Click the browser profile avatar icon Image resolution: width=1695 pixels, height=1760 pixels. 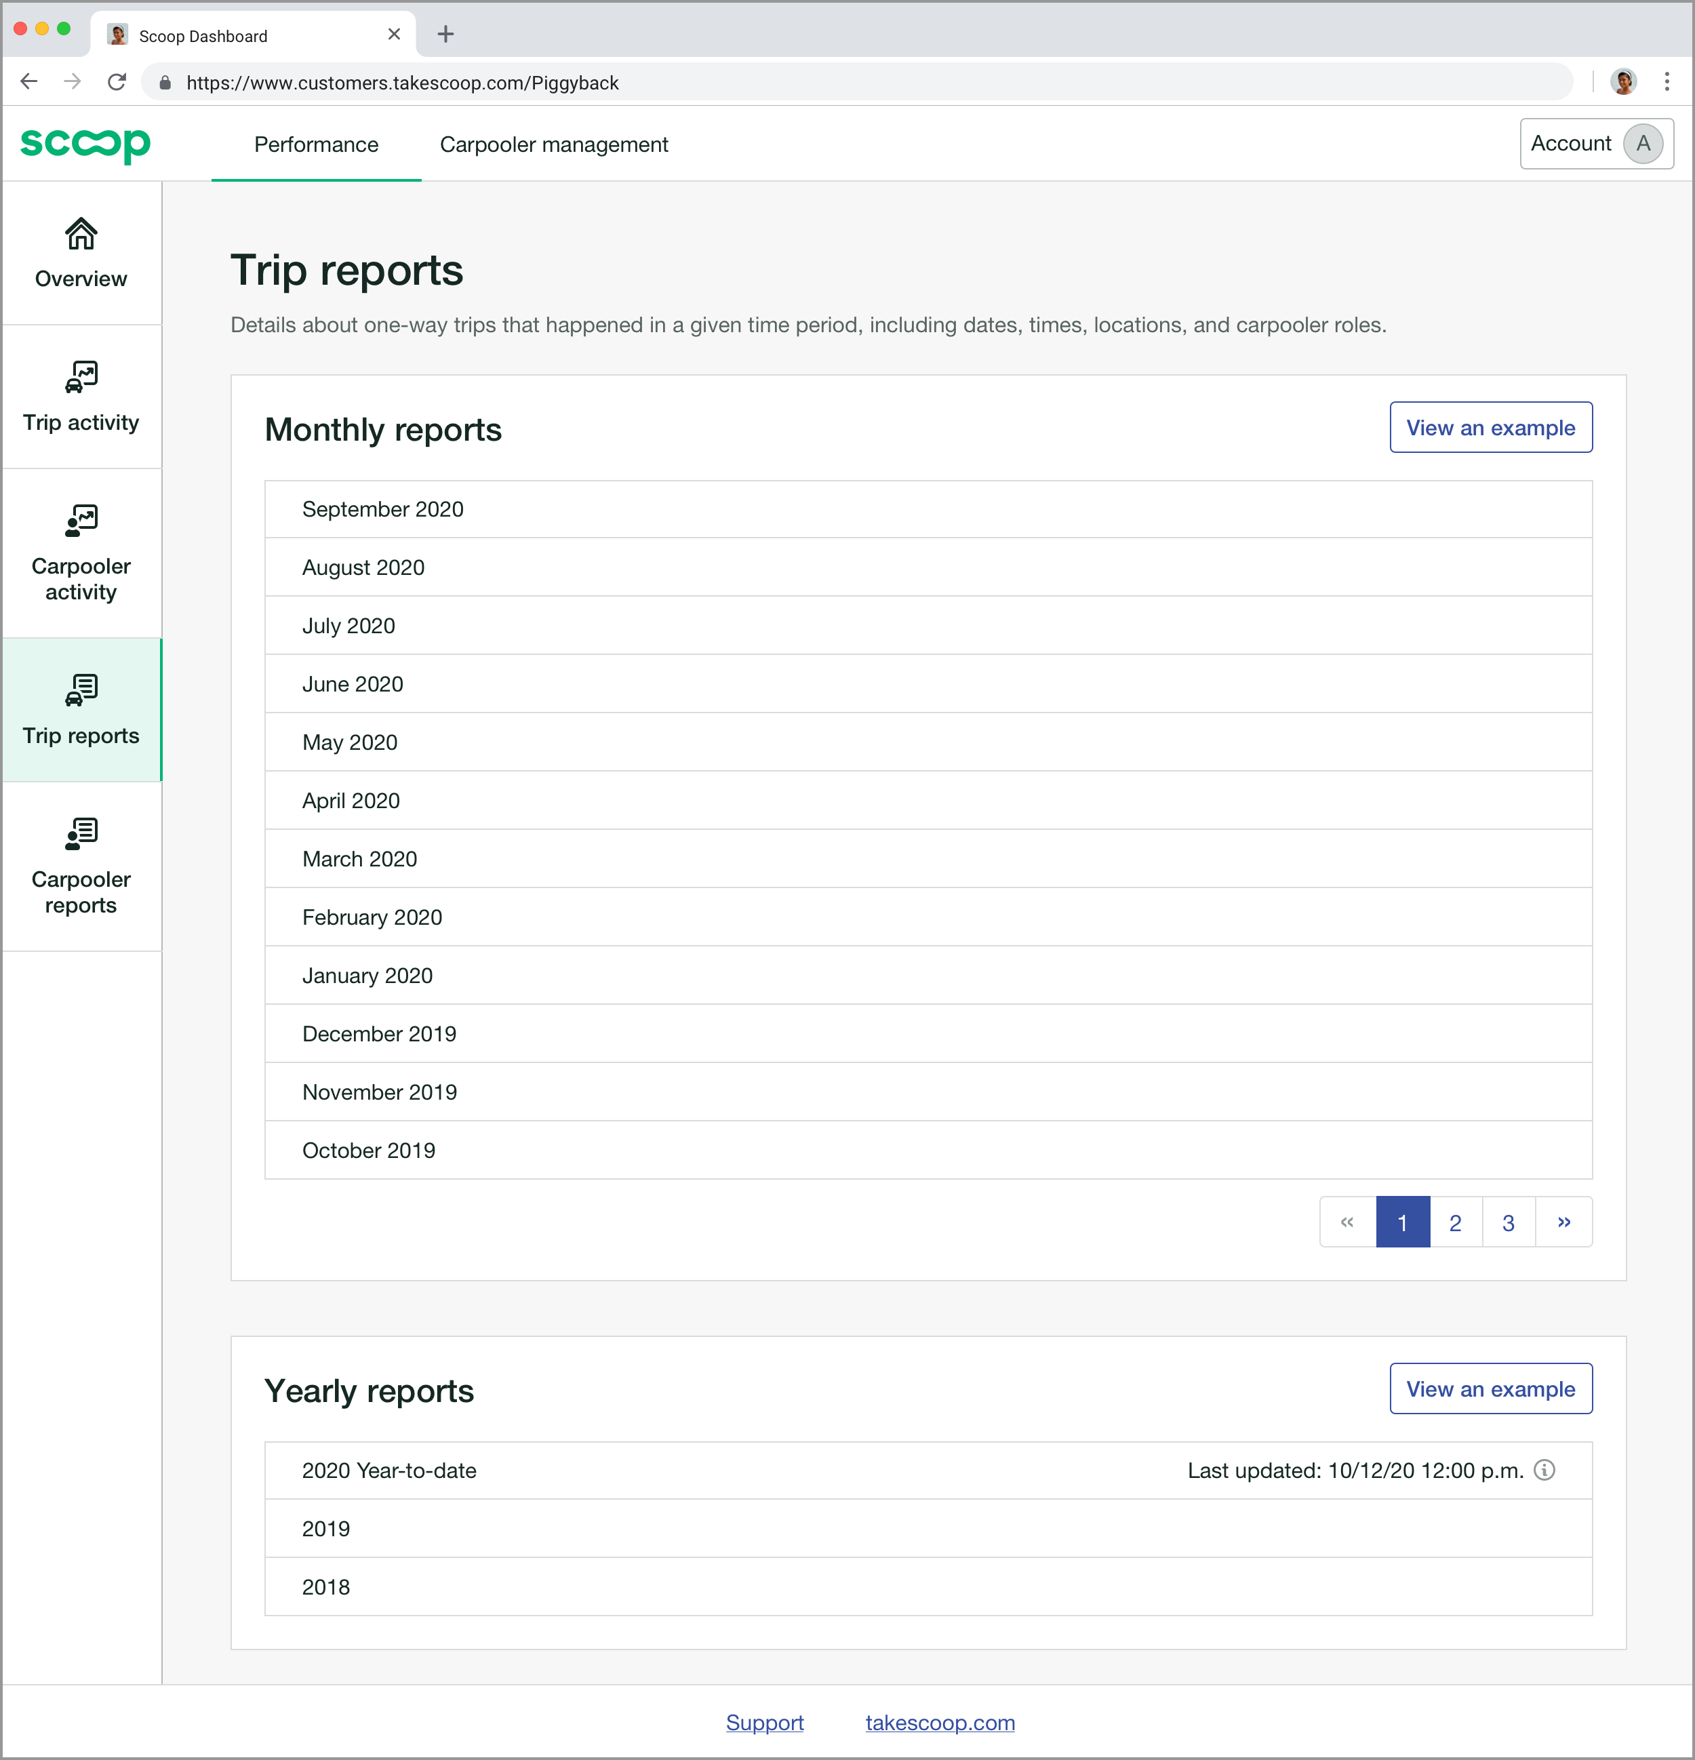coord(1622,82)
